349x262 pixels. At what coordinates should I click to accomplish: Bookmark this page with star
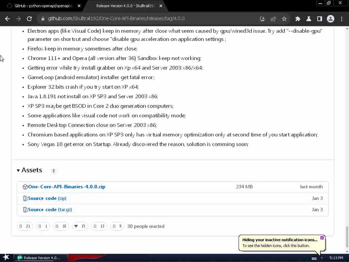[284, 19]
